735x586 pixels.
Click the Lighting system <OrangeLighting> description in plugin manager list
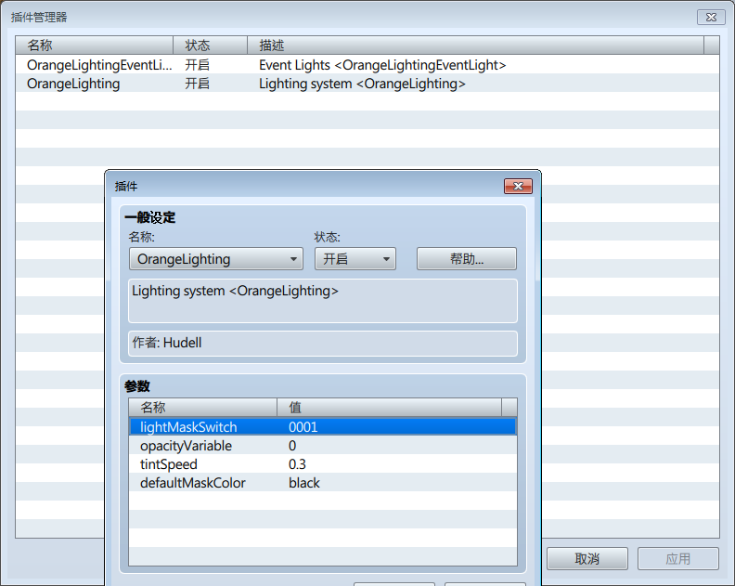pyautogui.click(x=362, y=84)
